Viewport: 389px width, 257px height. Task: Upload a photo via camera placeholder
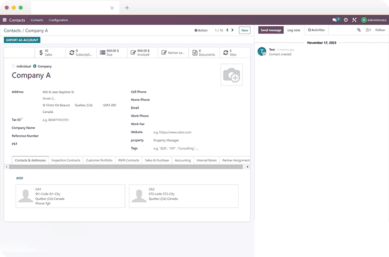click(x=231, y=76)
